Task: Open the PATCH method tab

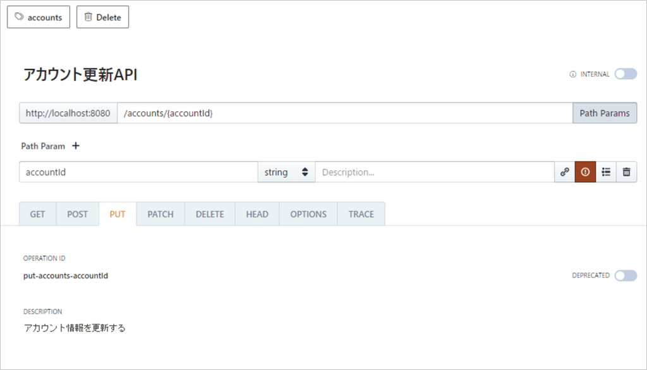Action: 160,214
